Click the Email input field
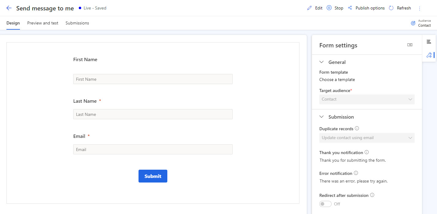This screenshot has height=214, width=437. [153, 149]
